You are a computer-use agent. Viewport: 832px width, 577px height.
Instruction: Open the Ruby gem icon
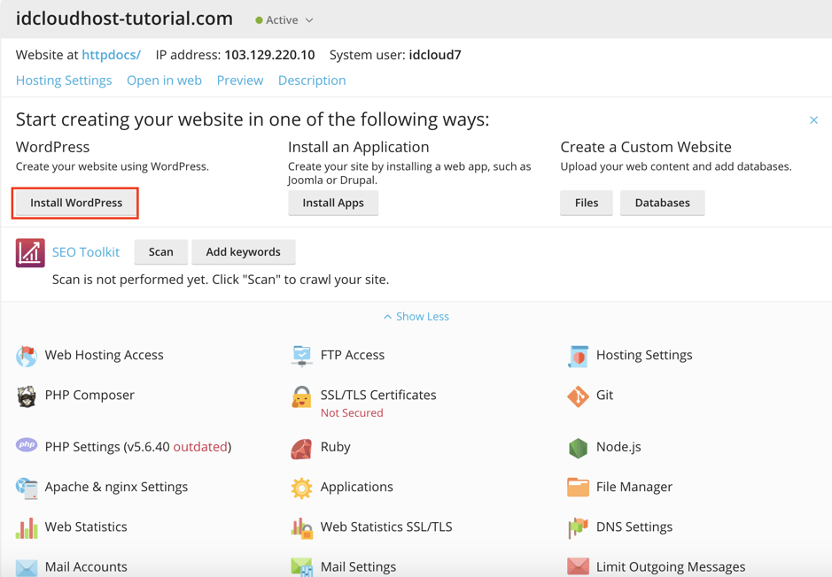[300, 447]
